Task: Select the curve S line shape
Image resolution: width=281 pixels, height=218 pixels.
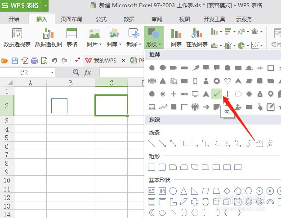Action: coord(249,143)
